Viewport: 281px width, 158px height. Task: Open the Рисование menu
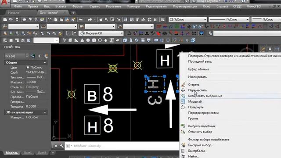113,7
